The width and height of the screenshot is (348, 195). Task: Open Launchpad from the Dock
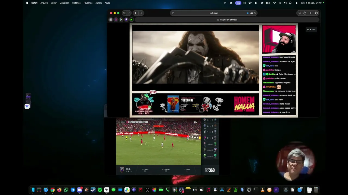(x=39, y=190)
